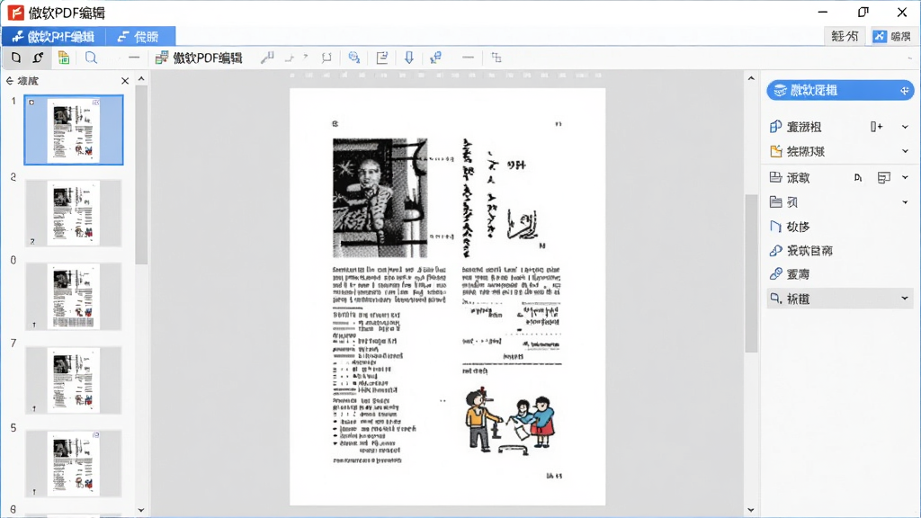Click the top-right button with the blue square icon
The width and height of the screenshot is (921, 518).
click(891, 36)
